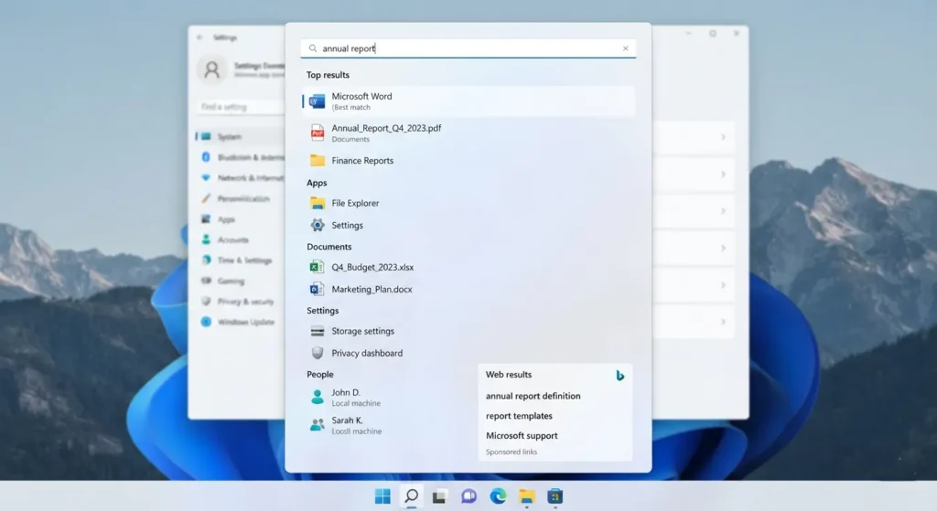Click the Apps section heading in results

click(x=317, y=183)
